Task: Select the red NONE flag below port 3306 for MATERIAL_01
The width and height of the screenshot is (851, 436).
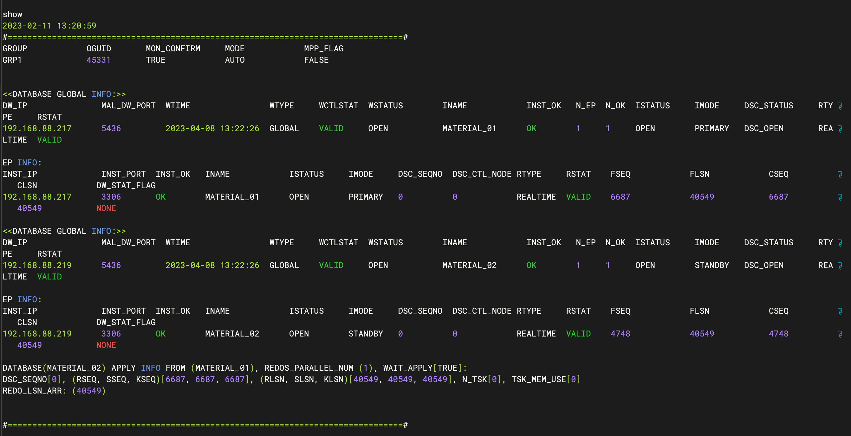Action: click(x=106, y=208)
